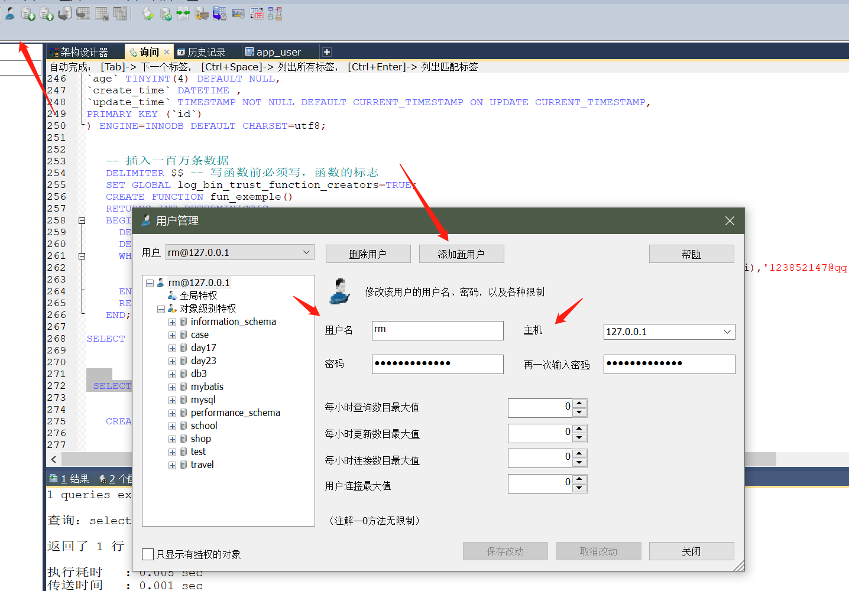The image size is (849, 591).
Task: Click the tape backup scheduler icon
Action: [238, 13]
